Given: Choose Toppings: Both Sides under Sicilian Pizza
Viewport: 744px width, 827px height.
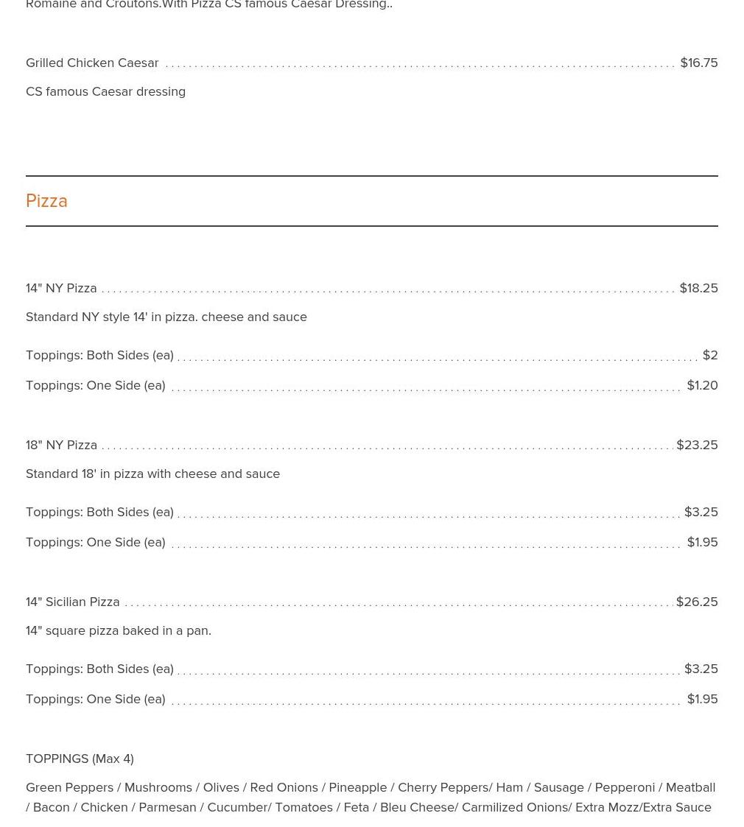Looking at the screenshot, I should point(99,669).
